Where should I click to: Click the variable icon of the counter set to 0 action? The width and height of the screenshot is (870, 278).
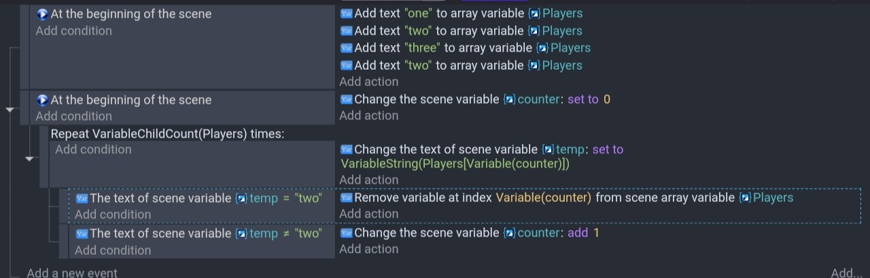346,100
